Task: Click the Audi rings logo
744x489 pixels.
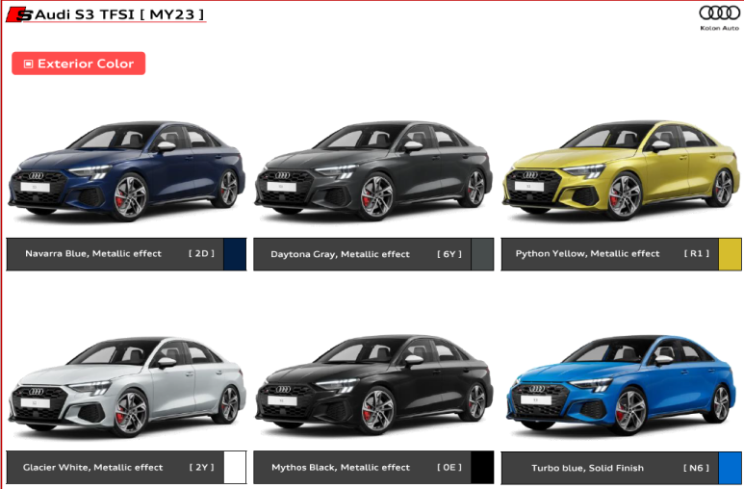Action: [719, 13]
